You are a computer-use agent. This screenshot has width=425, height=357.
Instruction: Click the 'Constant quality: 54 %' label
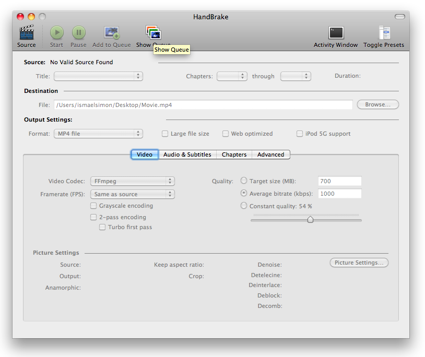tap(281, 206)
